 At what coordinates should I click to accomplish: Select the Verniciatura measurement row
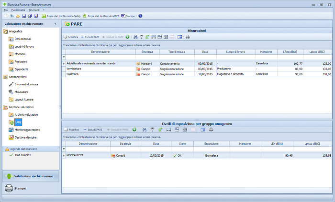pyautogui.click(x=74, y=69)
